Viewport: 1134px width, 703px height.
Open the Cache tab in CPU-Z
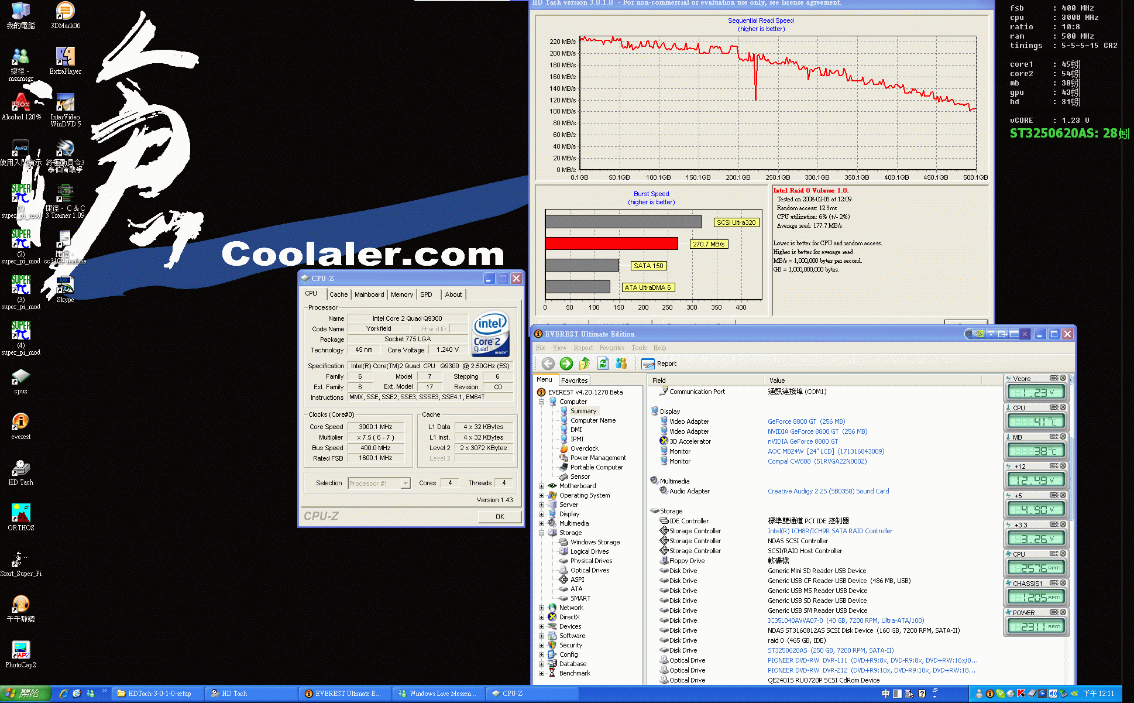(x=338, y=294)
